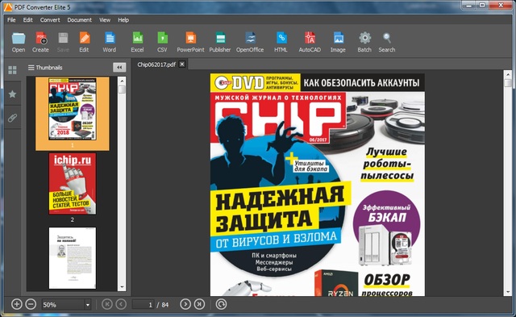Viewport: 516px width, 317px height.
Task: Select page 3 thumbnail
Action: tap(73, 258)
